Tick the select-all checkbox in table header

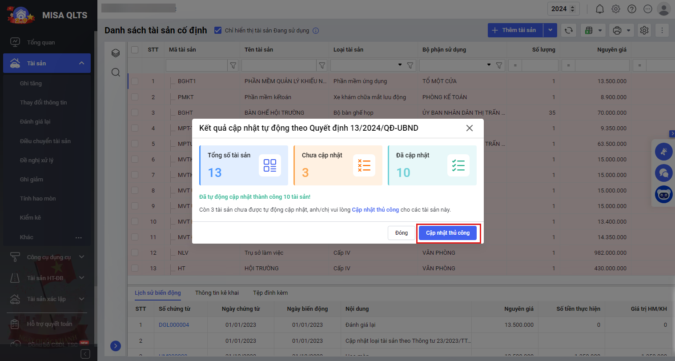click(x=135, y=50)
